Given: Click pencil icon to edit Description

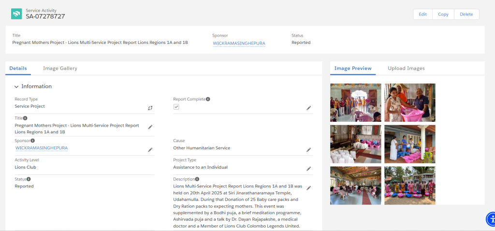Looking at the screenshot, I should (309, 188).
